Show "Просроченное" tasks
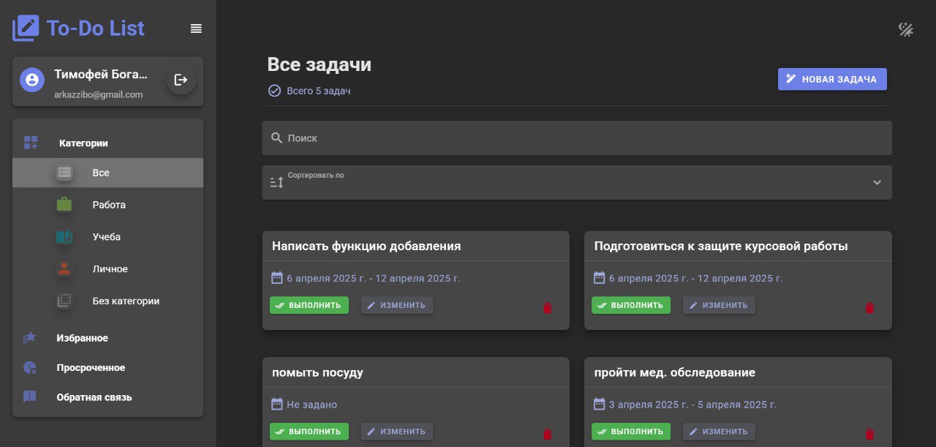The width and height of the screenshot is (936, 447). click(x=91, y=367)
